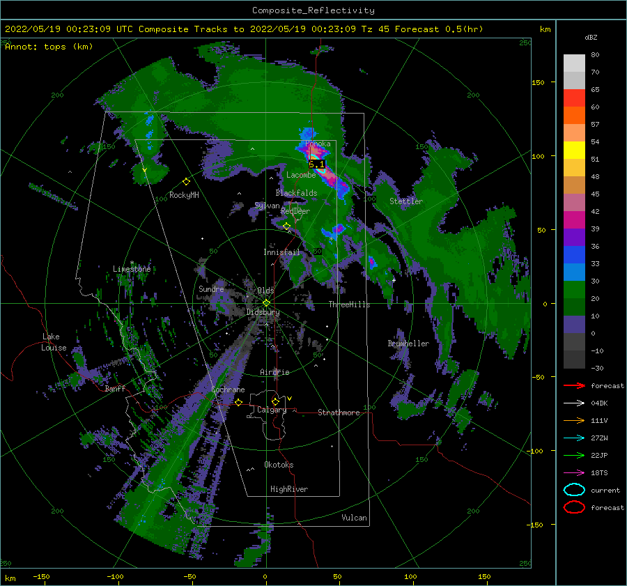Image resolution: width=627 pixels, height=586 pixels.
Task: Click the cyan current ellipse legend icon
Action: tap(574, 490)
